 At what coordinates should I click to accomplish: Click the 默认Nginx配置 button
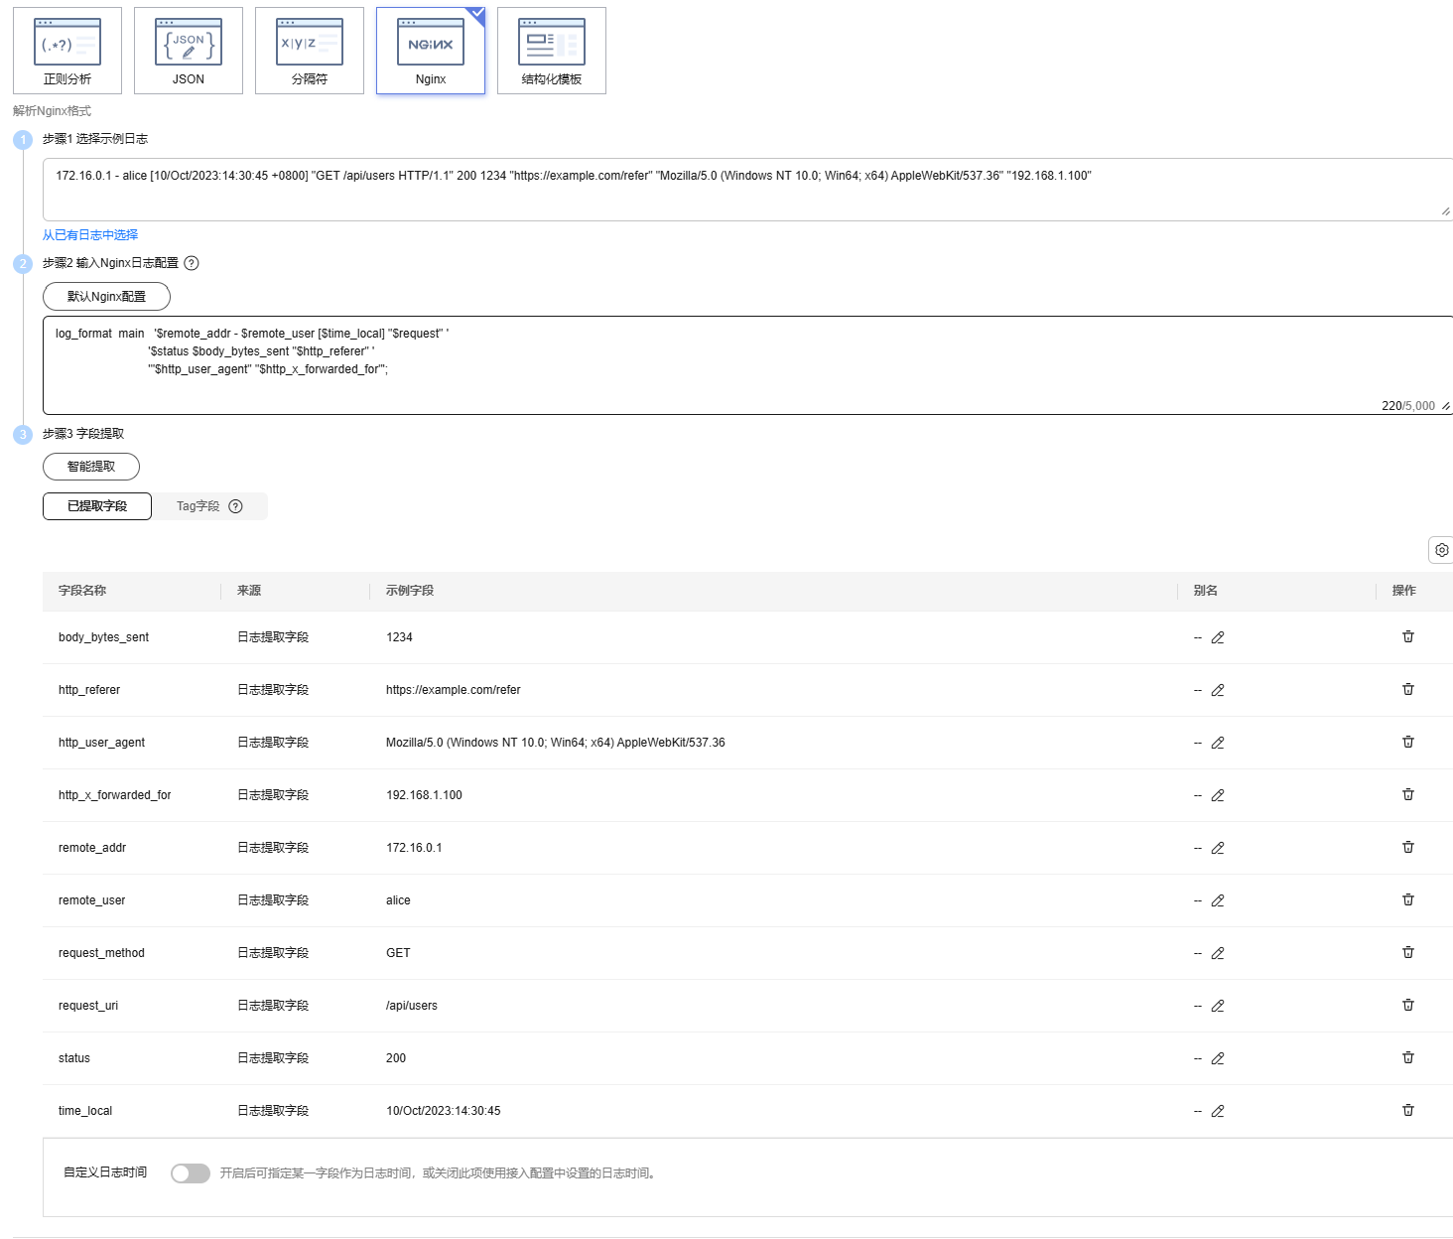(x=106, y=297)
